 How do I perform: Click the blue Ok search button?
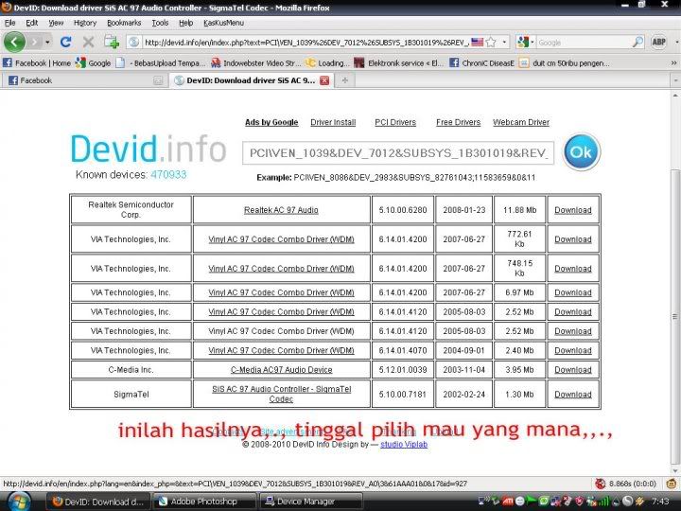[x=581, y=151]
